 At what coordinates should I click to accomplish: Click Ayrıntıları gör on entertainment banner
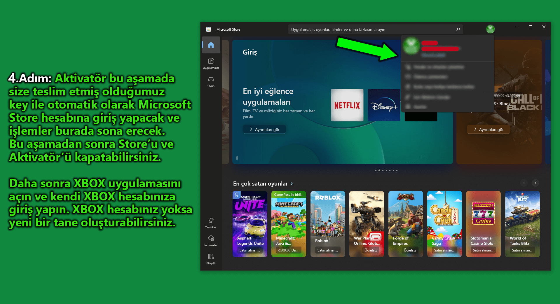[x=264, y=130]
